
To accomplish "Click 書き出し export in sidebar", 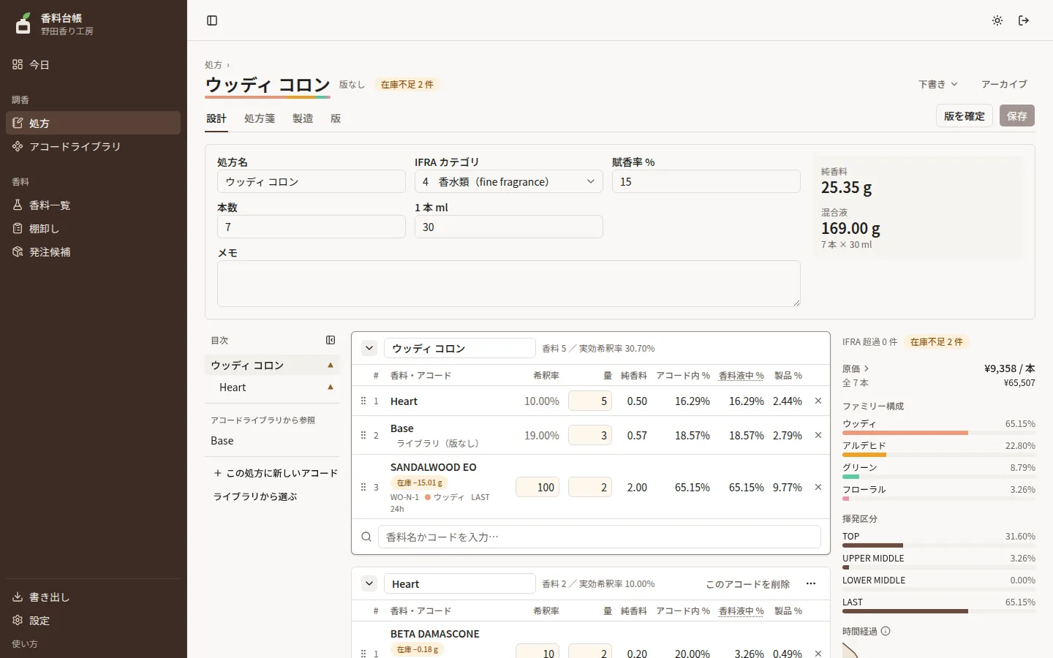I will click(x=93, y=597).
